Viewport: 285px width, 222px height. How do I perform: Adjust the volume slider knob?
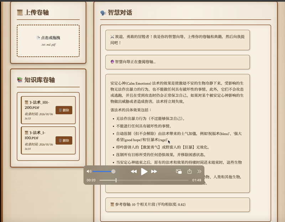click(x=113, y=172)
